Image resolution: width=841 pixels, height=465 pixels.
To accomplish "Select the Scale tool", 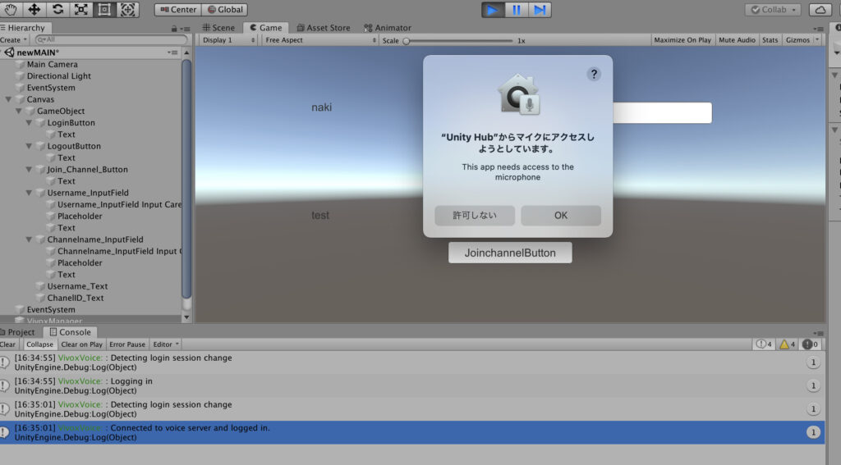I will (x=81, y=10).
